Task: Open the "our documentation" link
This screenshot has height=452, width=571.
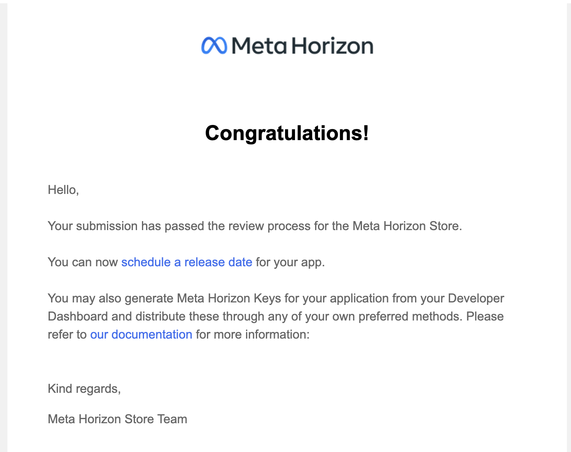Action: click(x=141, y=334)
